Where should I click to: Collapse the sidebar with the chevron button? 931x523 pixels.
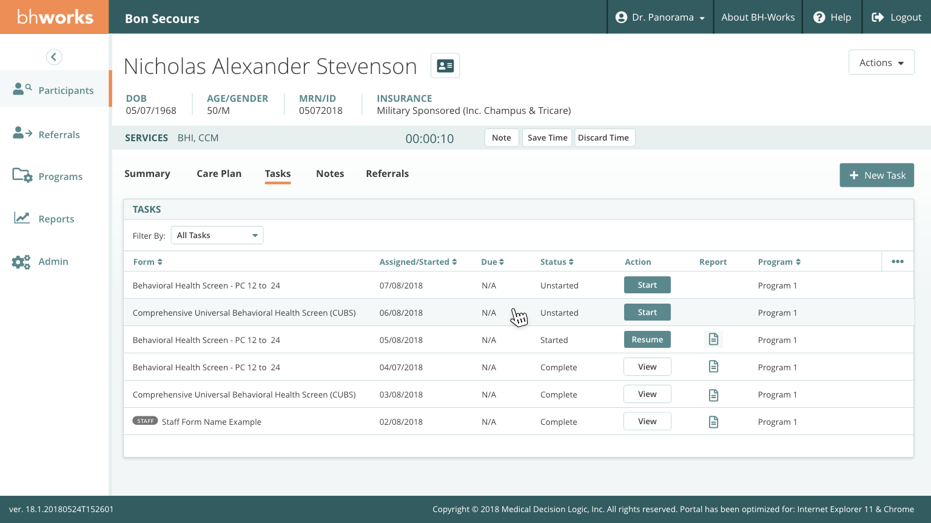click(x=54, y=57)
